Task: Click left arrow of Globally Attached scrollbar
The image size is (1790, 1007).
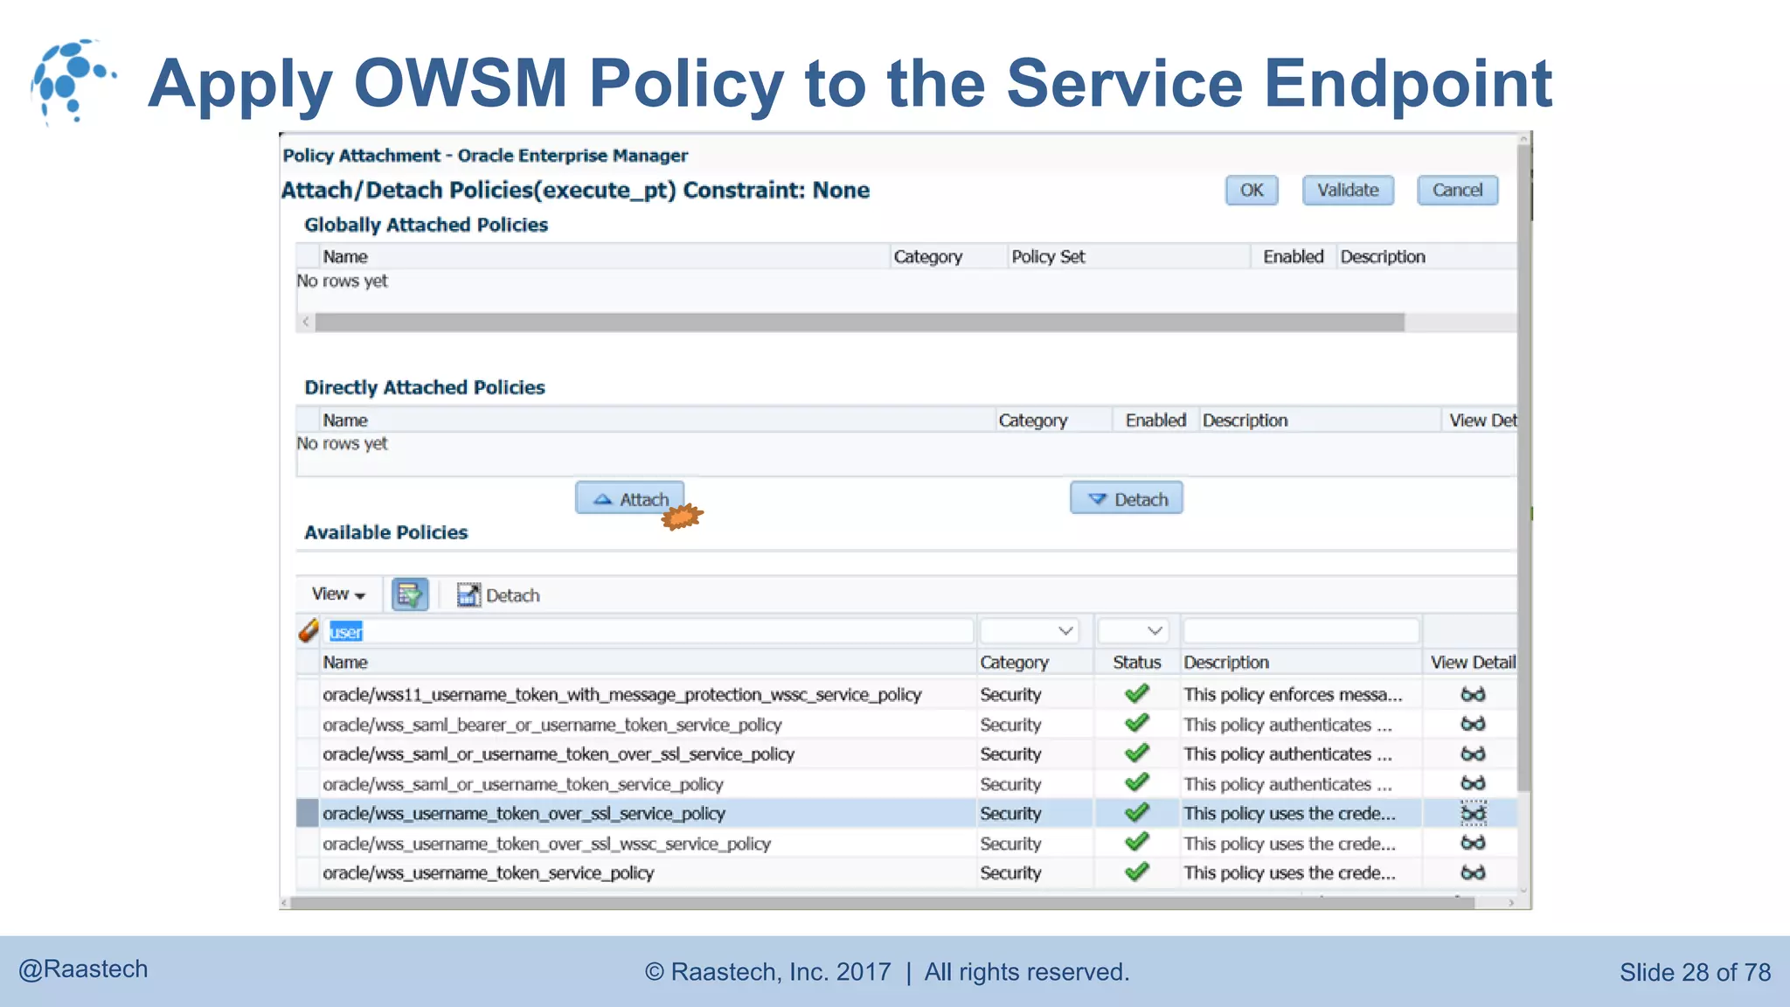Action: [305, 322]
